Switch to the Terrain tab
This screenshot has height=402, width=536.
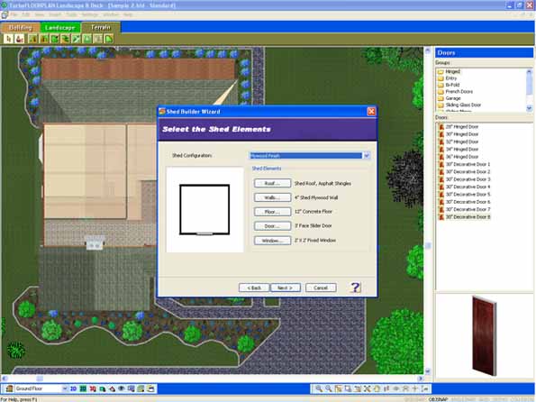[101, 27]
